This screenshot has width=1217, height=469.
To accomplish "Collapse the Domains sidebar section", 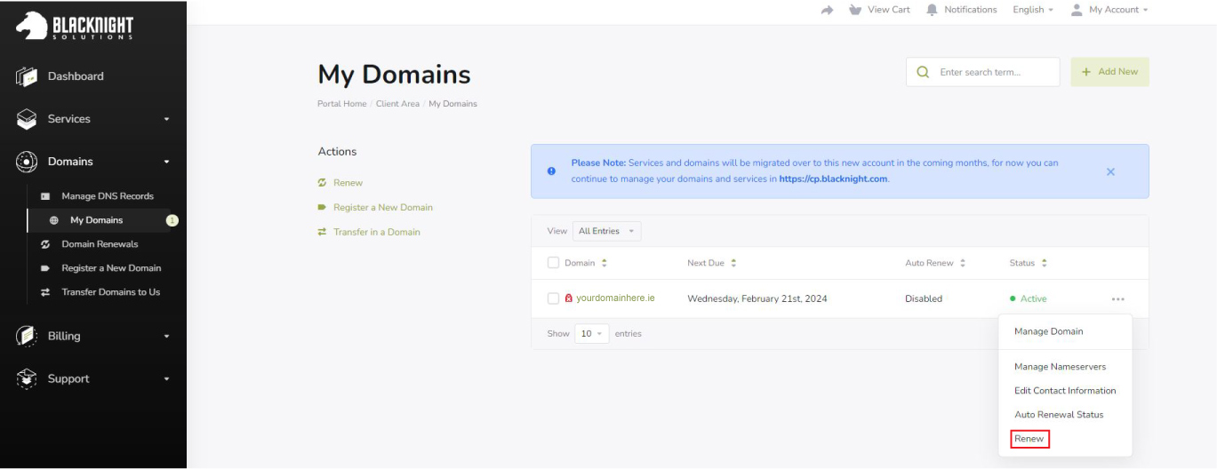I will point(166,162).
